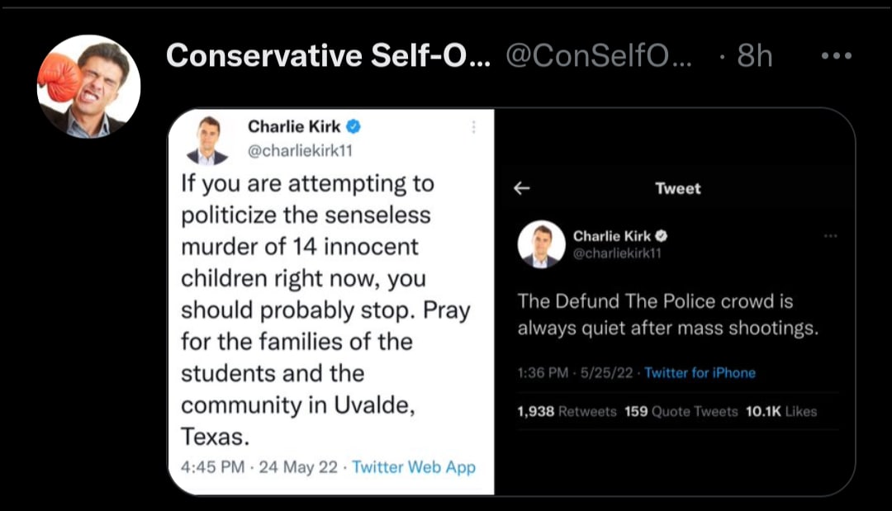Open the vertical dots menu in white tweet
This screenshot has width=892, height=511.
click(x=473, y=128)
